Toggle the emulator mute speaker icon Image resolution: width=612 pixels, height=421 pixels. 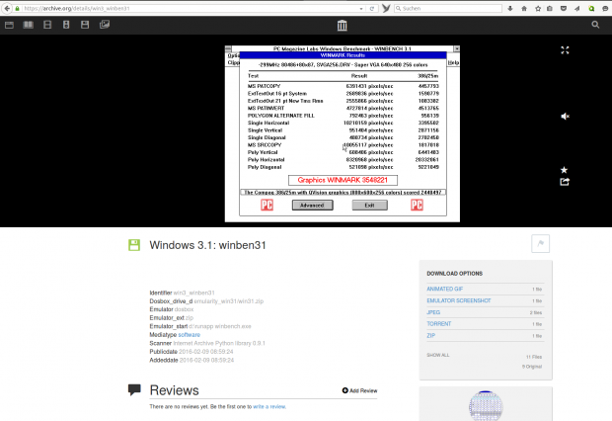565,116
